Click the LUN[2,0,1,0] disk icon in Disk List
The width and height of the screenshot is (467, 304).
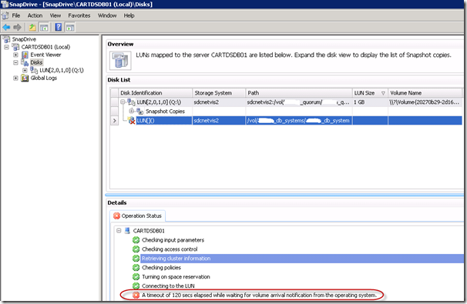pos(131,102)
